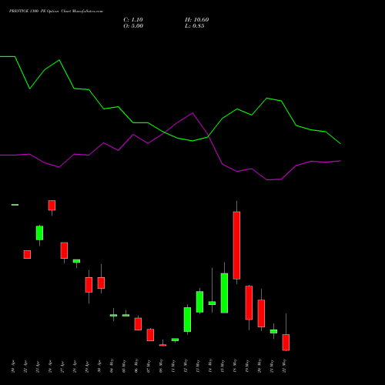This screenshot has width=385, height=385.
Task: Click the '04 May' date label
Action: pos(112,367)
